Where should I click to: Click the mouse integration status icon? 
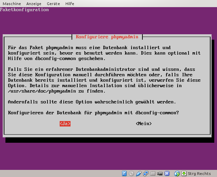coord(177,173)
